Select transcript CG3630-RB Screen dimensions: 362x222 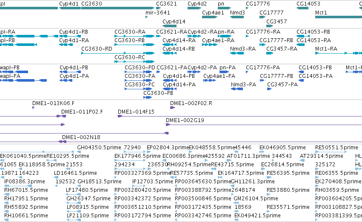tap(129, 40)
